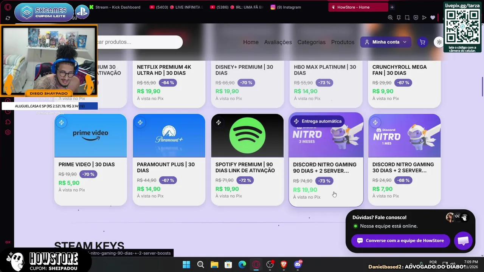Toggle the light/dark theme sun button

(439, 42)
